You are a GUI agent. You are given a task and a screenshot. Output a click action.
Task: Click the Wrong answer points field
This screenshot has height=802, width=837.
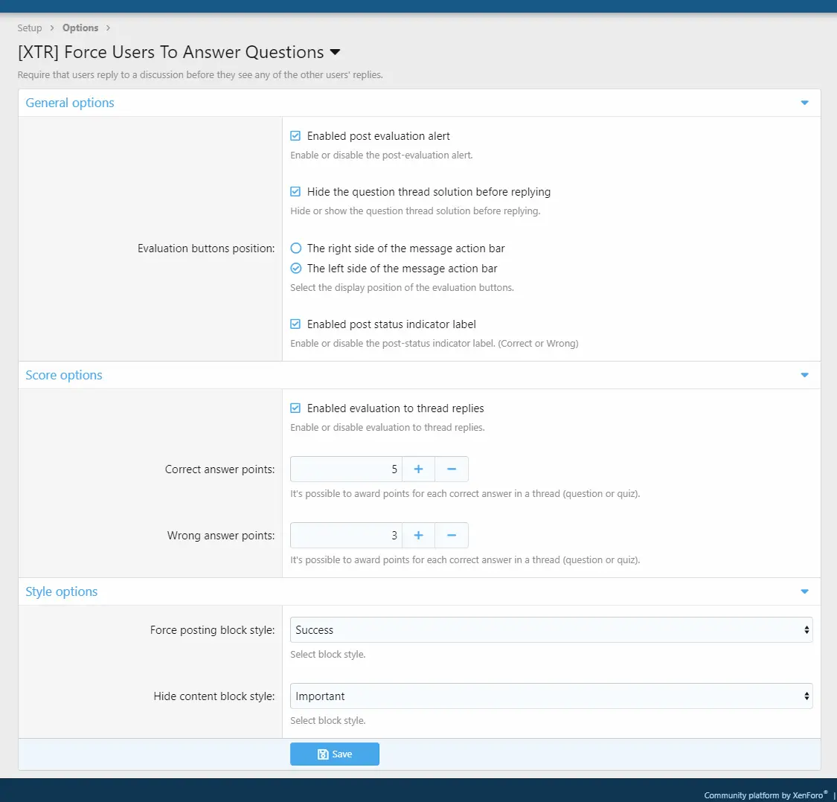coord(346,535)
